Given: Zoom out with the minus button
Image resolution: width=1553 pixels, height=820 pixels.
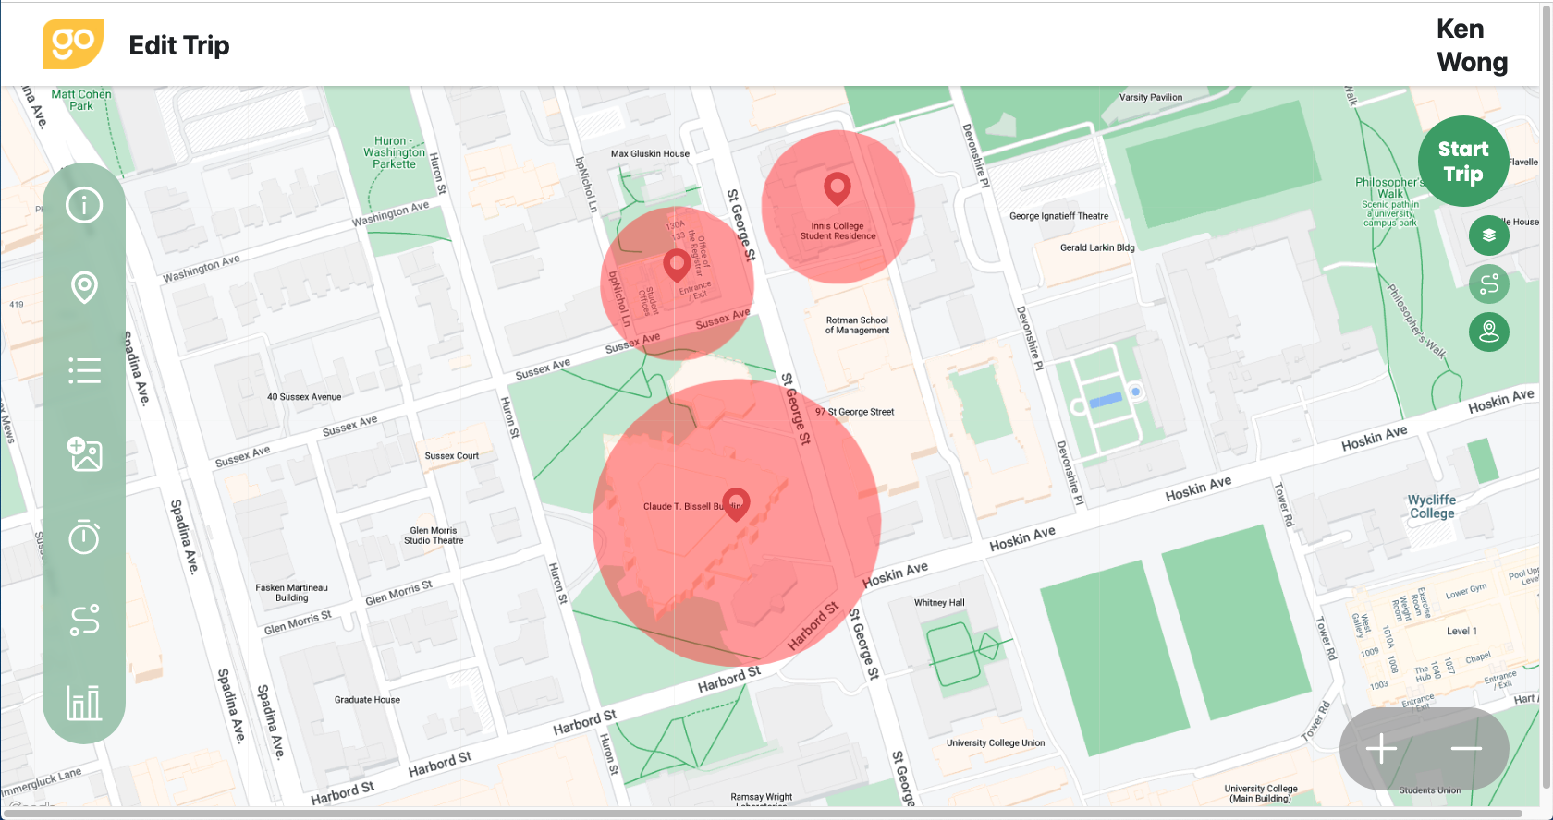Looking at the screenshot, I should [1466, 748].
